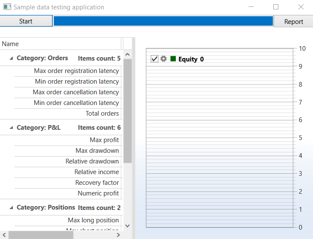Click the horizontal scrollbar right arrow
This screenshot has height=239, width=313.
pyautogui.click(x=118, y=235)
